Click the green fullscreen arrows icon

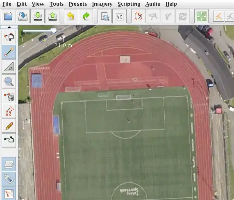coord(201,16)
